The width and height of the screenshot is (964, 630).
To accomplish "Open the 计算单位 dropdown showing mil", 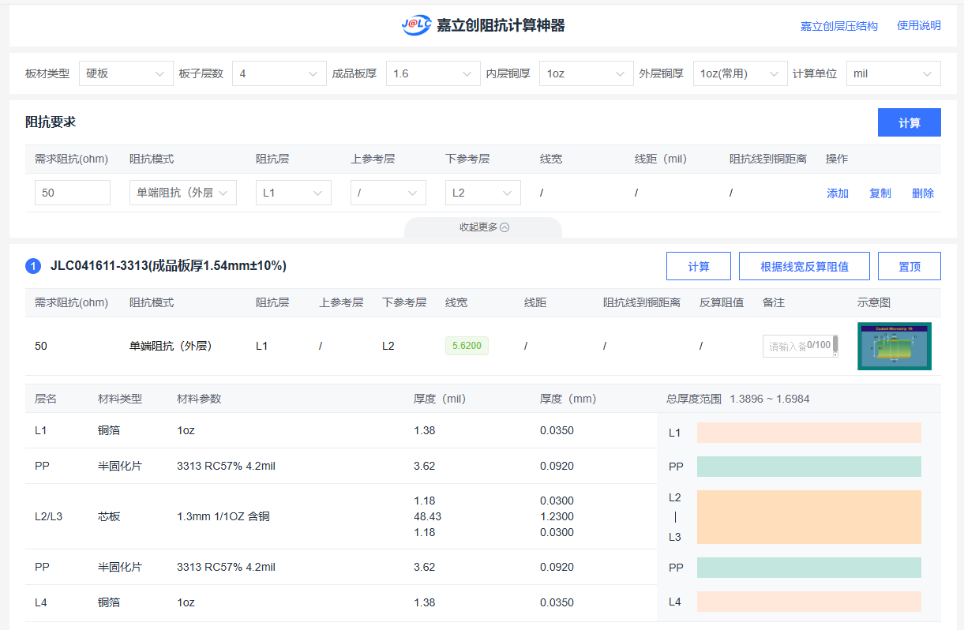I will 894,73.
